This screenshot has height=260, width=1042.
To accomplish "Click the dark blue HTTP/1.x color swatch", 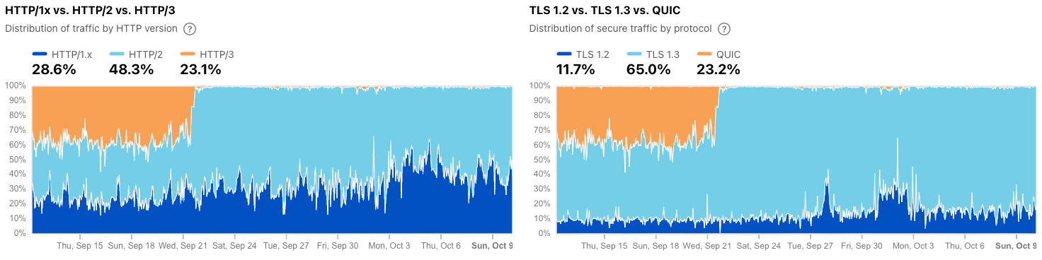I will 40,54.
